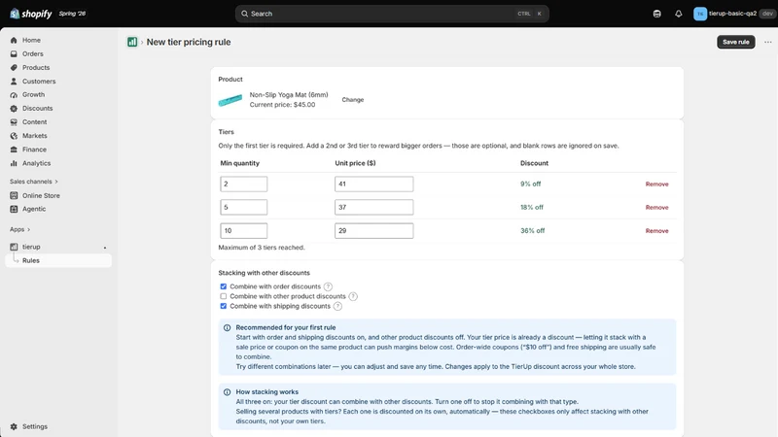Click the min quantity field showing 2
Image resolution: width=778 pixels, height=437 pixels.
pos(244,184)
